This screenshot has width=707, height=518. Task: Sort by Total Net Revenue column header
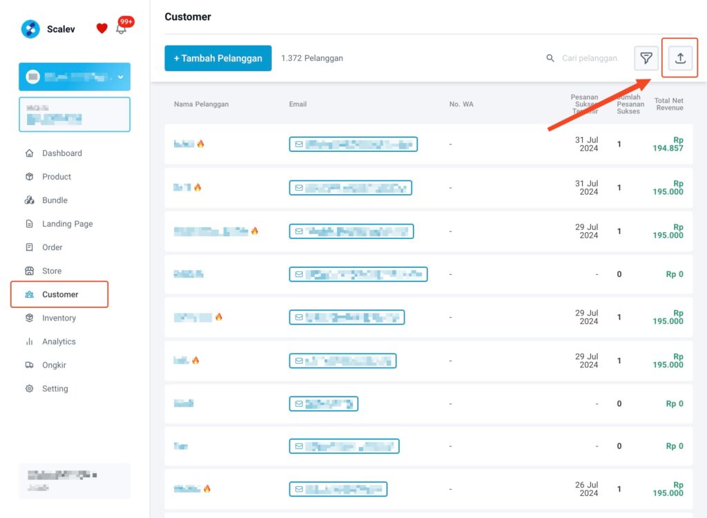coord(668,104)
